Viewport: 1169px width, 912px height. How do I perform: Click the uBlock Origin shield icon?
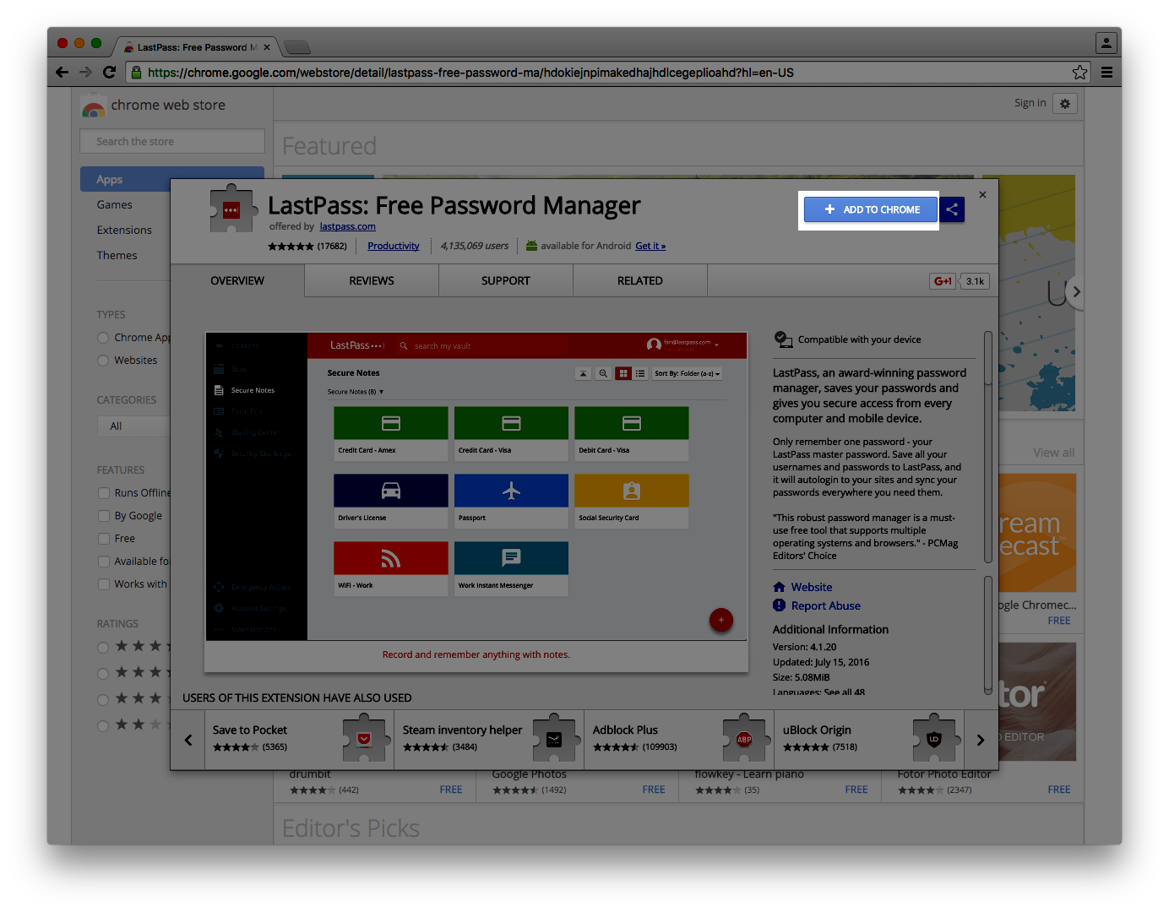(x=934, y=739)
